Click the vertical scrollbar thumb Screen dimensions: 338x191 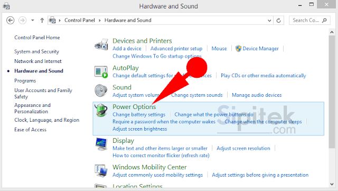pos(332,92)
